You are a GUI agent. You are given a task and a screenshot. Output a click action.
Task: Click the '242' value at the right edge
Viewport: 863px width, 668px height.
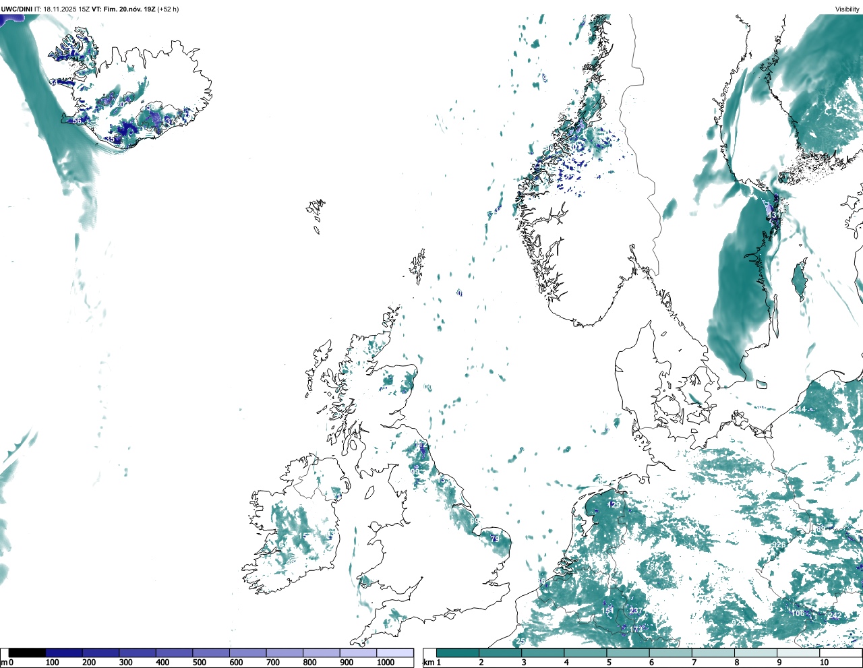835,616
